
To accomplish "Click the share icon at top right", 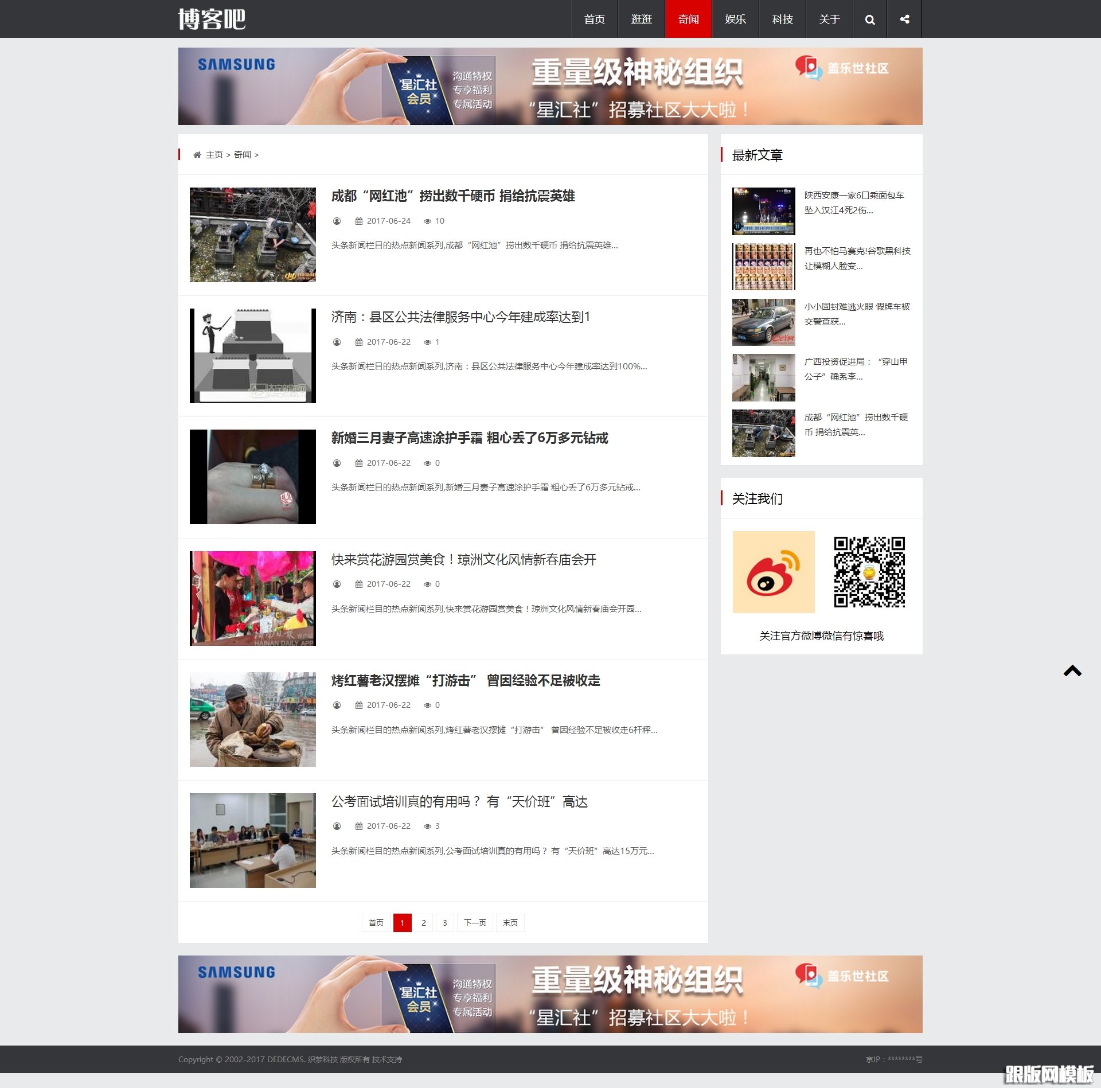I will pos(905,19).
